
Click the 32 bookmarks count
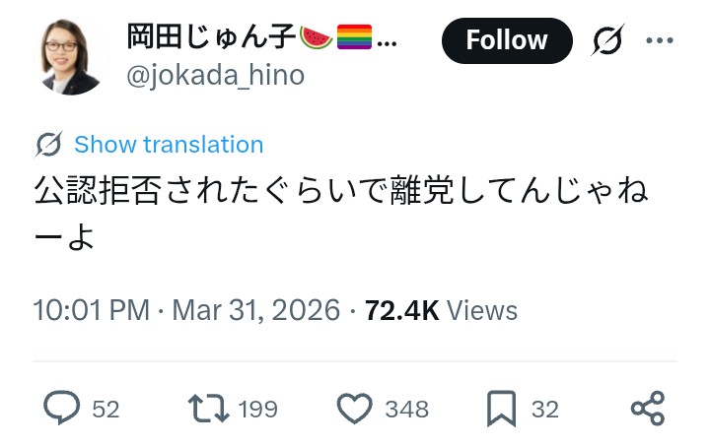[x=545, y=409]
